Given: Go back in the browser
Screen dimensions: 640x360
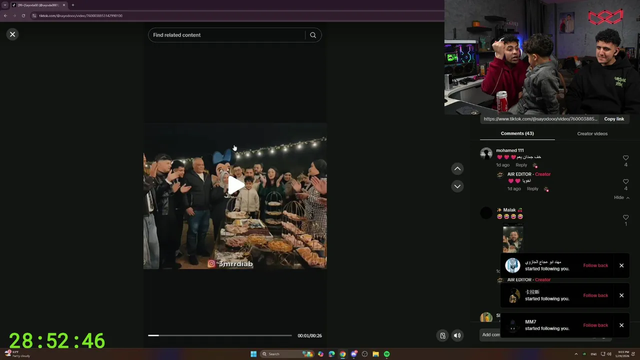Looking at the screenshot, I should (x=5, y=15).
